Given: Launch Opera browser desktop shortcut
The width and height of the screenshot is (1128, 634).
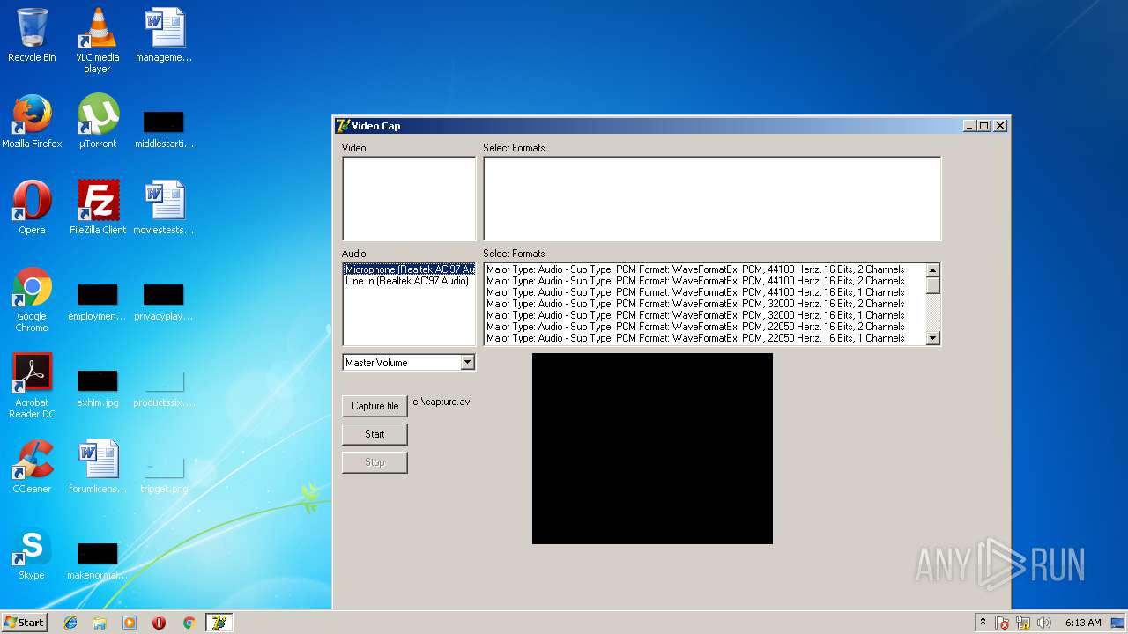Looking at the screenshot, I should (32, 208).
